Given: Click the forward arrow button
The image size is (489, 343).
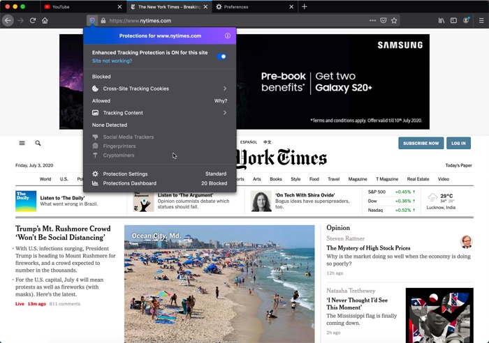Looking at the screenshot, I should (x=20, y=20).
